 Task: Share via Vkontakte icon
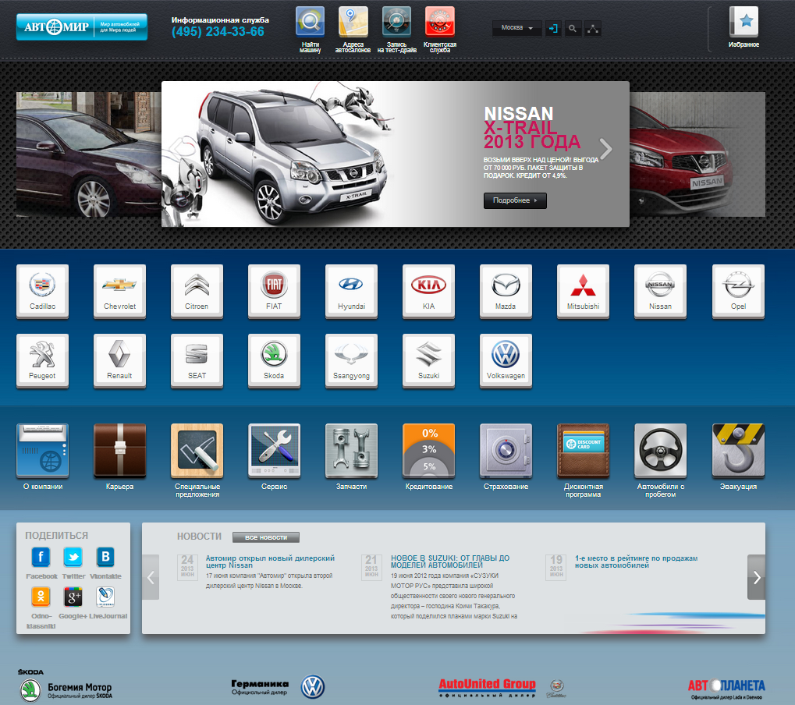tap(105, 557)
